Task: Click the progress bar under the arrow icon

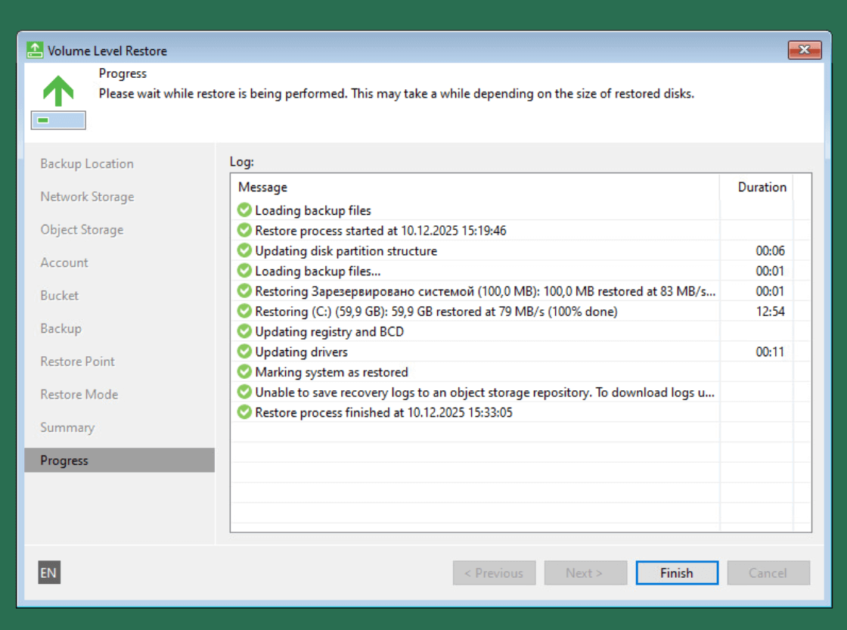Action: point(58,120)
